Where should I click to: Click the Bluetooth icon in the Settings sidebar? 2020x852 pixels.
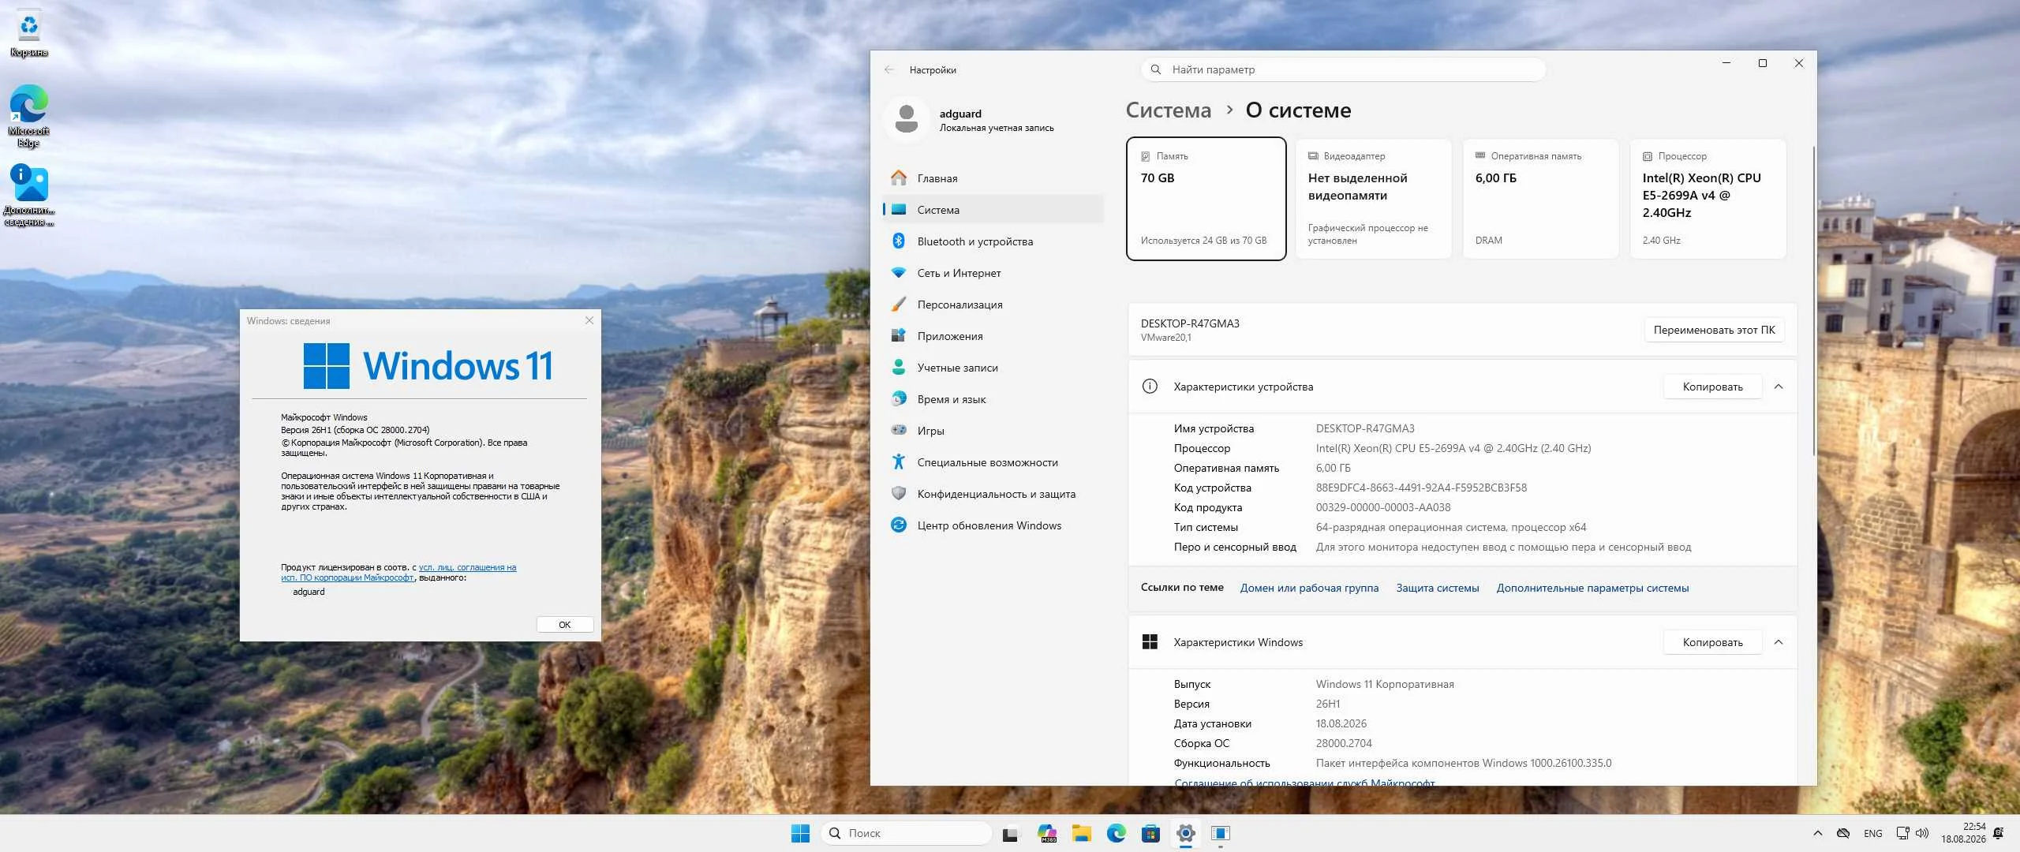tap(899, 241)
